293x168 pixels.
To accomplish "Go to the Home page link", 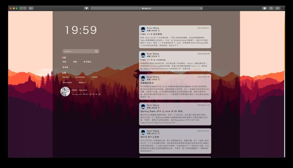I will click(x=65, y=77).
